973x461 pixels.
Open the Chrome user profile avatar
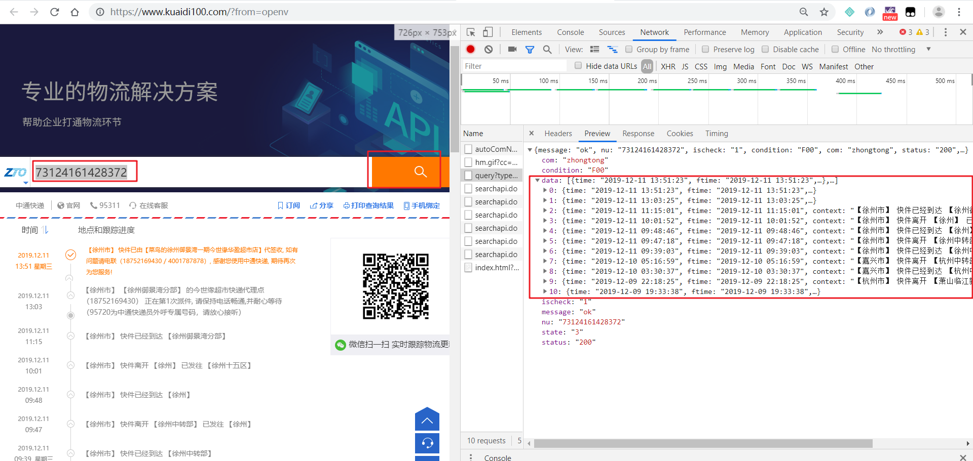pos(939,12)
